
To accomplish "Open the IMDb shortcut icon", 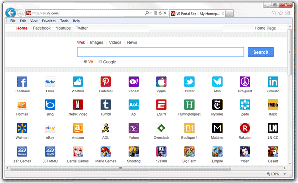I will coord(273,105).
